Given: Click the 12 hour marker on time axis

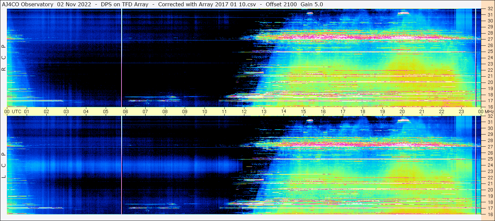Looking at the screenshot, I should [x=244, y=111].
